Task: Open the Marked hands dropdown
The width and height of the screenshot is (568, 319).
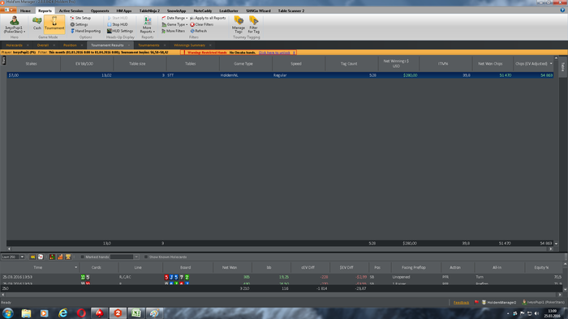Action: point(136,257)
